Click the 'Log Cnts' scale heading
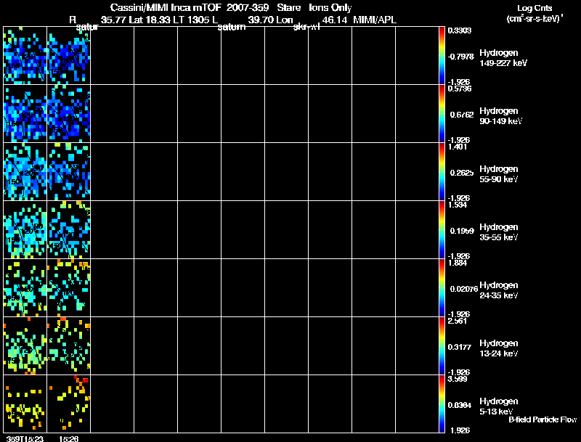 [x=535, y=8]
